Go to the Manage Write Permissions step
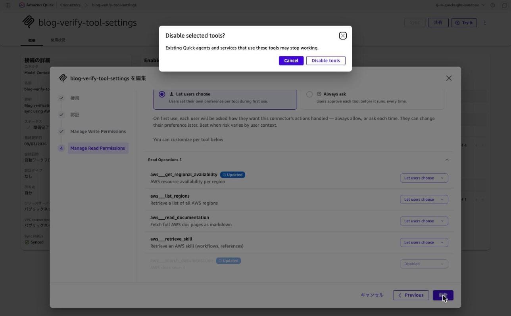 [98, 131]
